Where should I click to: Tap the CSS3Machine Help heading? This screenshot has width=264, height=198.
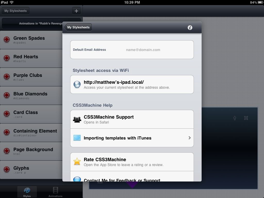(x=93, y=105)
